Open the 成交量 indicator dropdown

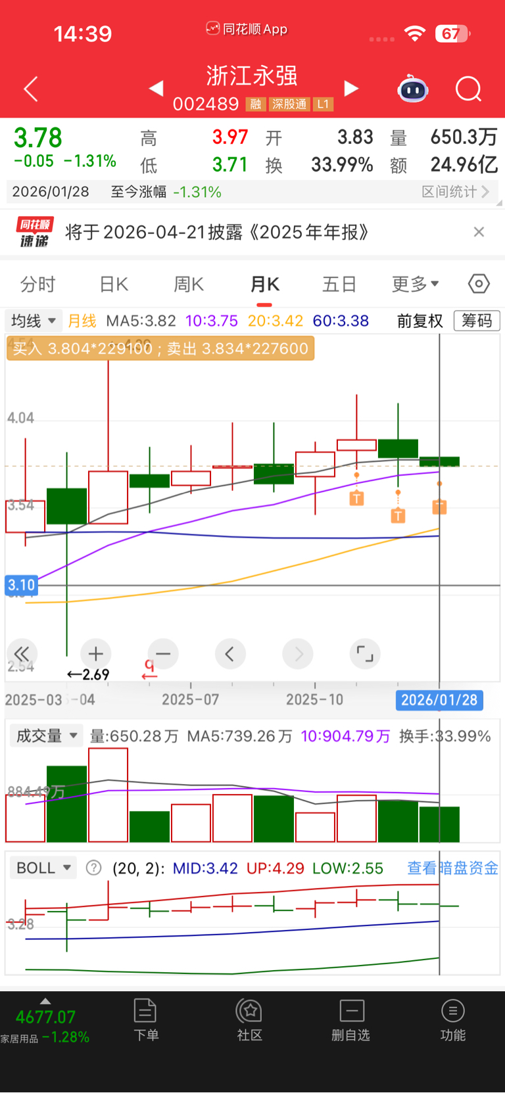coord(46,735)
